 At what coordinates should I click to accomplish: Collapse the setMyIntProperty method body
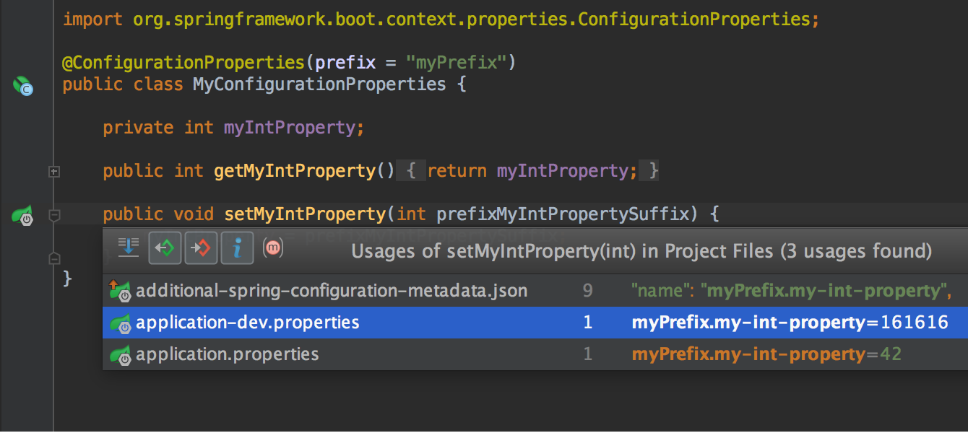click(x=53, y=214)
